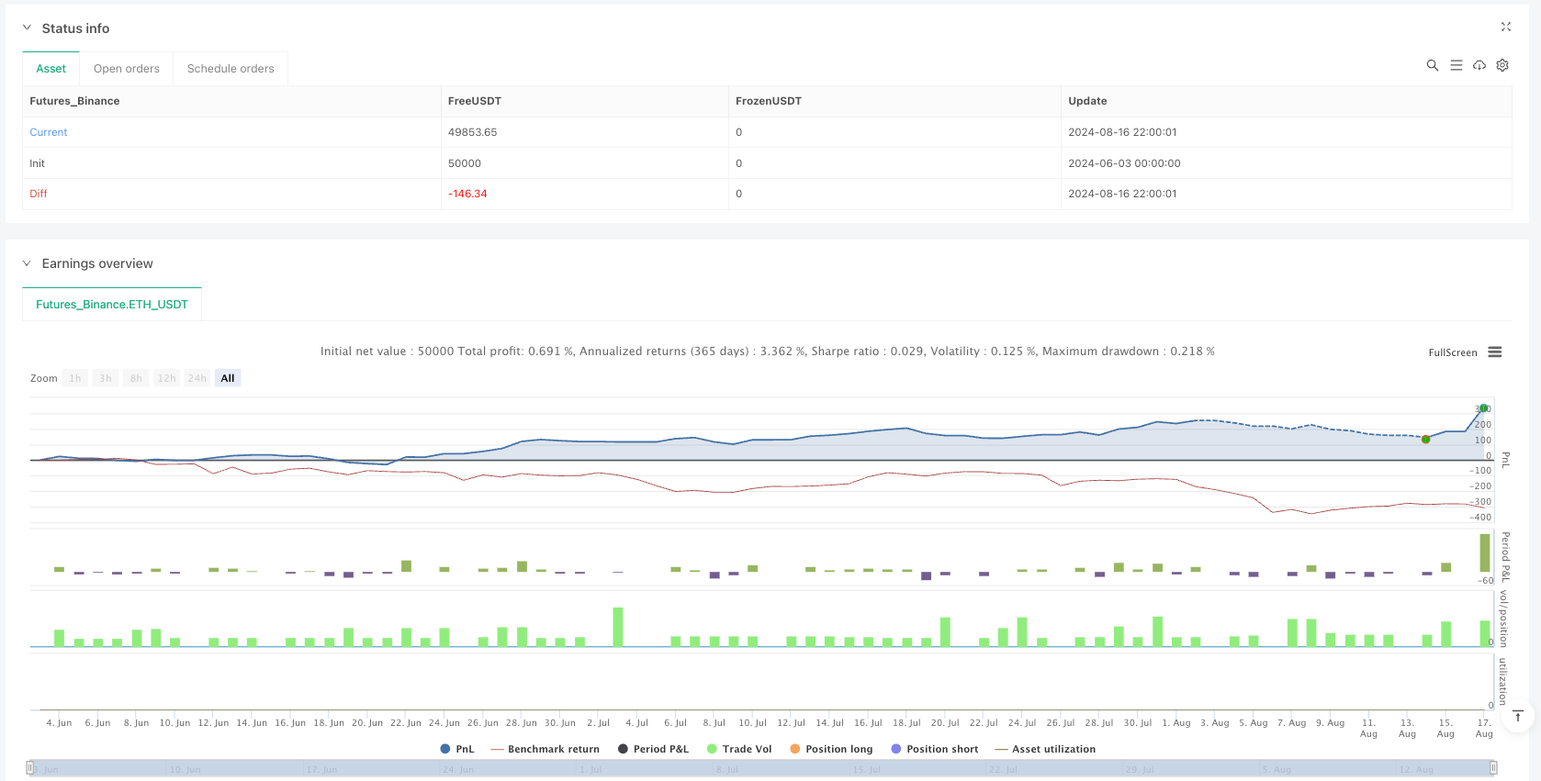Click the Diff row label
The width and height of the screenshot is (1541, 781).
coord(39,194)
